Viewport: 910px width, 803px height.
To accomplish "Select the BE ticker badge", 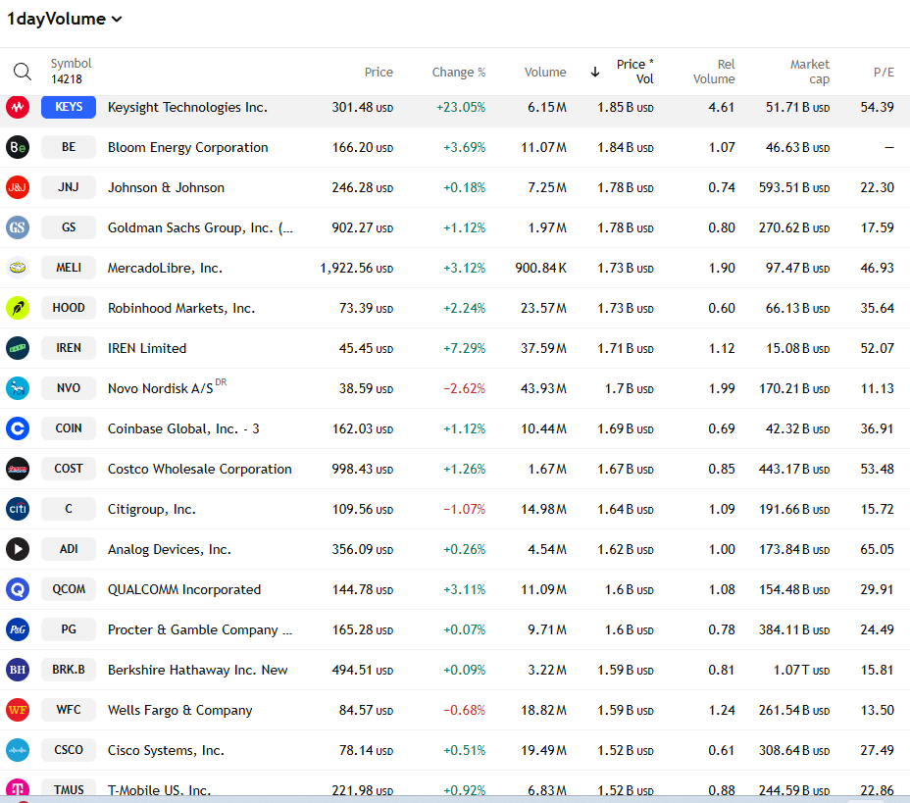I will pos(69,147).
